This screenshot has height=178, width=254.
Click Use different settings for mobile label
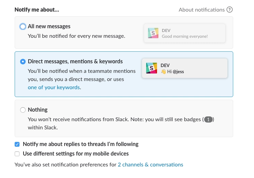76,153
